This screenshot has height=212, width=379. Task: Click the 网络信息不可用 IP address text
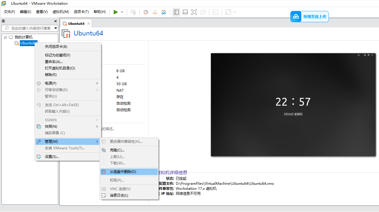point(188,194)
